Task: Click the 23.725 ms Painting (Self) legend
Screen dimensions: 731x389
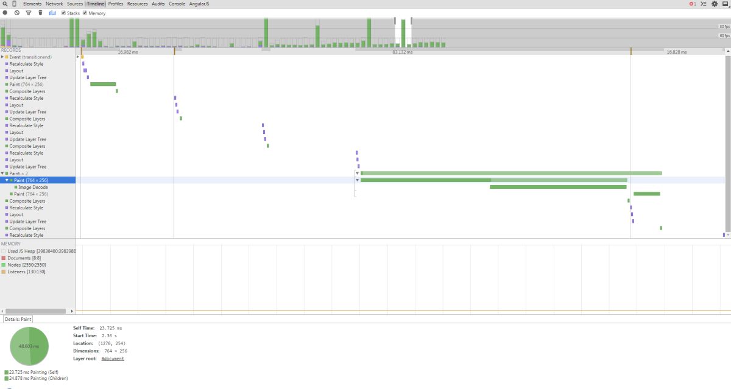Action: [x=32, y=372]
